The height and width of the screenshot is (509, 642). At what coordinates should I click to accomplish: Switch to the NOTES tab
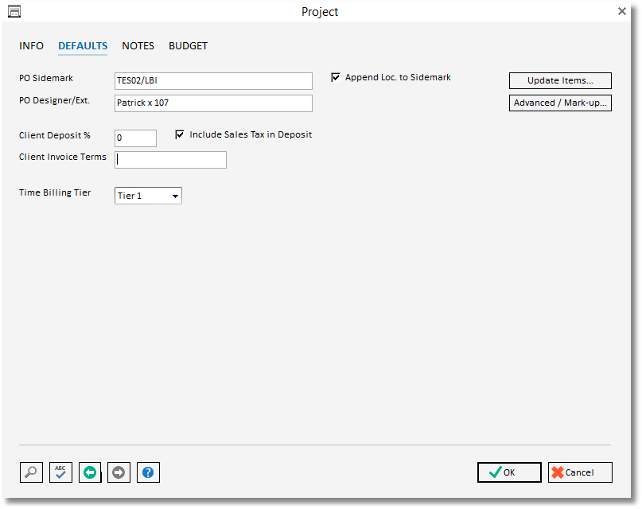(138, 45)
